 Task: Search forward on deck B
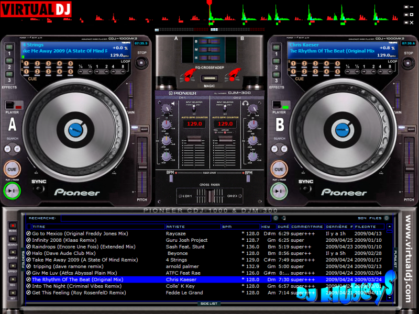(x=284, y=149)
